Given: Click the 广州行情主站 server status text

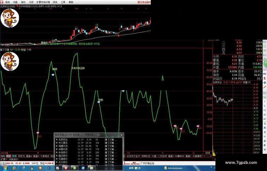Looking at the screenshot, I should [x=148, y=163].
